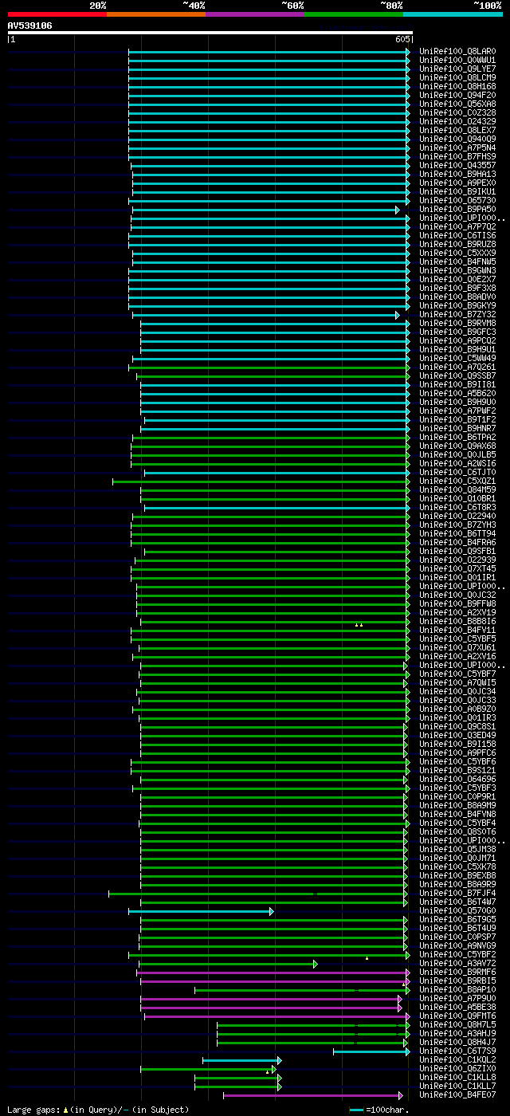Click label UniRef100_B9T1F2
This screenshot has width=510, height=1116.
457,420
